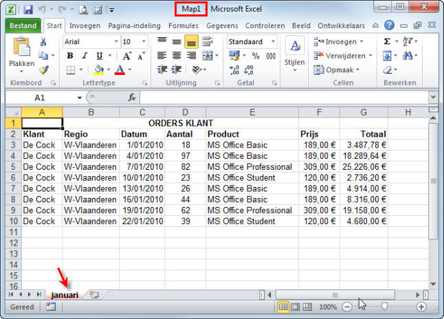Image resolution: width=444 pixels, height=319 pixels.
Task: Open the Bestand file tab
Action: point(23,25)
